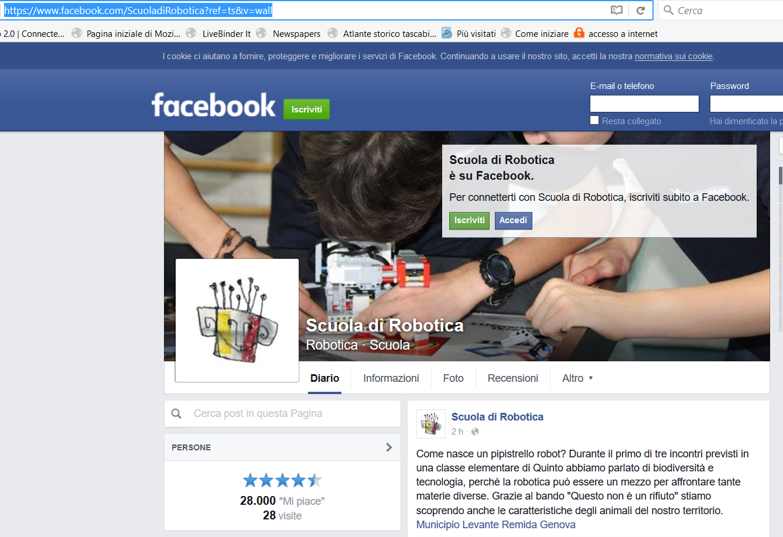Click the Robotica · Scuola category text
This screenshot has height=537, width=783.
point(358,345)
